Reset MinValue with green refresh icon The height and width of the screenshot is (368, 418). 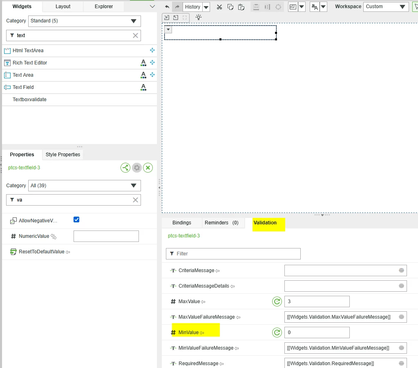point(277,333)
